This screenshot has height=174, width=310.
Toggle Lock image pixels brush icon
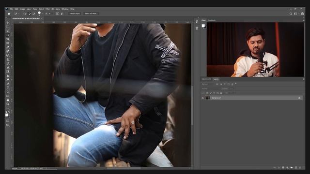click(x=211, y=93)
